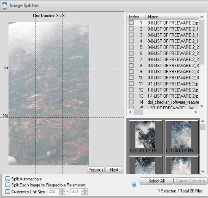Click the aerial landscape preview image
Image resolution: width=208 pixels, height=198 pixels.
49,93
